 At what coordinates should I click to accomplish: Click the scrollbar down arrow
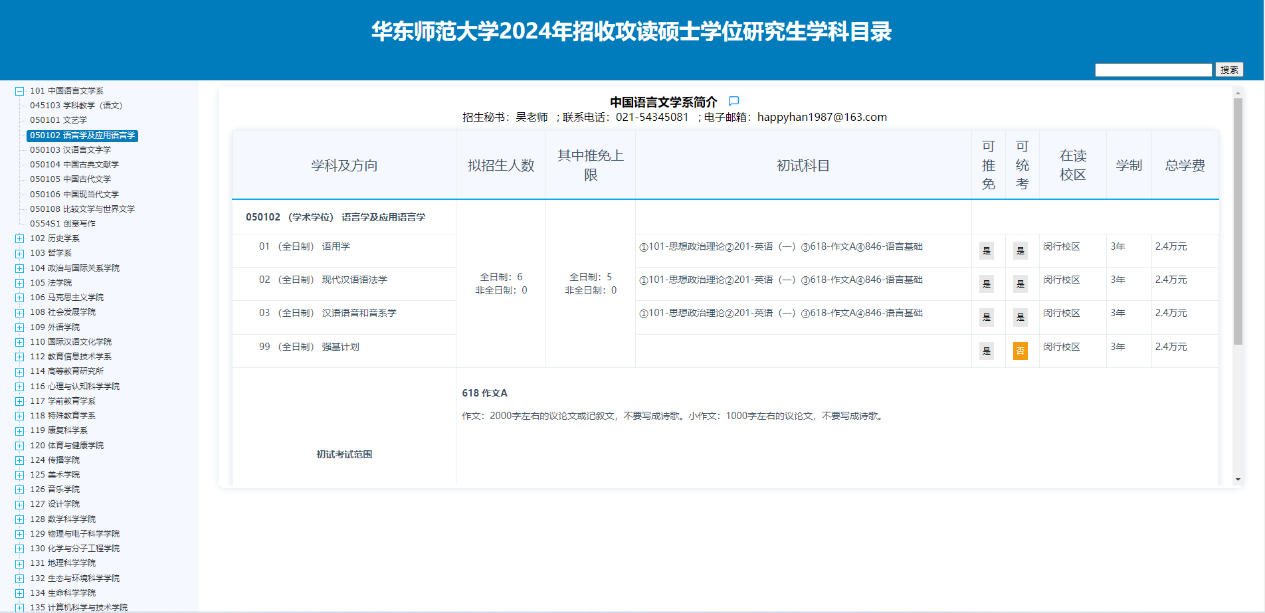pyautogui.click(x=1238, y=480)
